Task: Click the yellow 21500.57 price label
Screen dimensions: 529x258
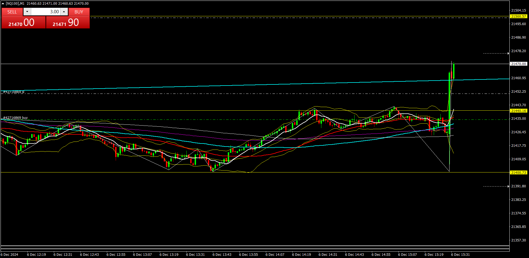Action: coord(519,17)
